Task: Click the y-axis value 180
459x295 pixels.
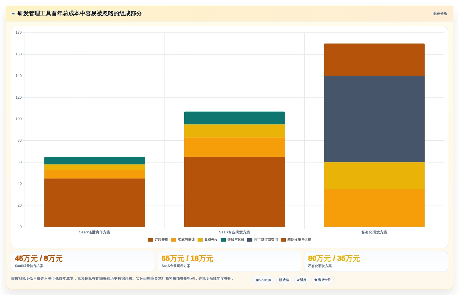Action: 19,32
